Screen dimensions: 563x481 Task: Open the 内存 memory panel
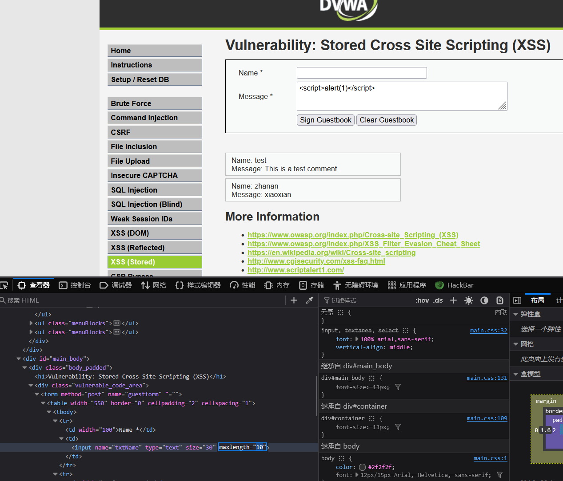[277, 285]
